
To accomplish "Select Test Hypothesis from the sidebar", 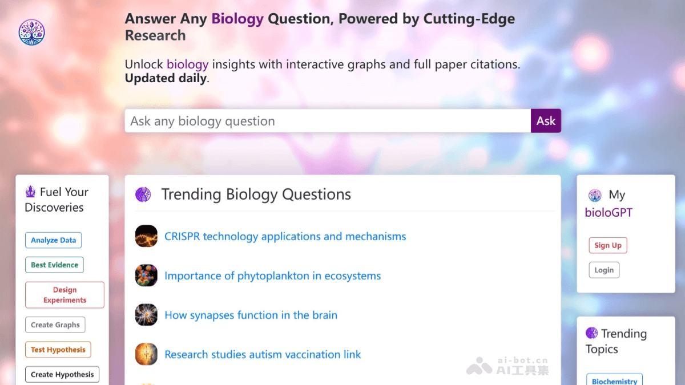I will point(58,350).
